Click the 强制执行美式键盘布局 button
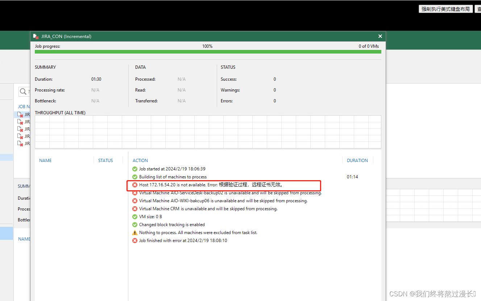The height and width of the screenshot is (301, 481). (x=445, y=9)
